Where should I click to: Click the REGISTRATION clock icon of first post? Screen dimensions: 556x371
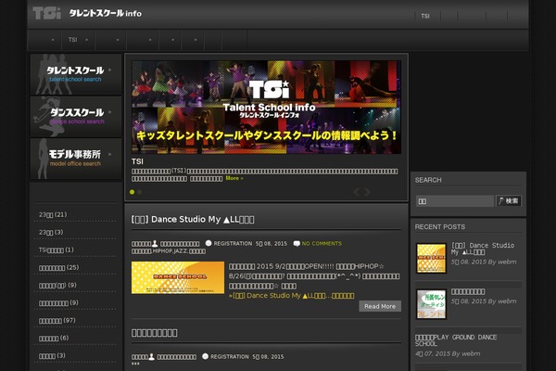pyautogui.click(x=208, y=243)
